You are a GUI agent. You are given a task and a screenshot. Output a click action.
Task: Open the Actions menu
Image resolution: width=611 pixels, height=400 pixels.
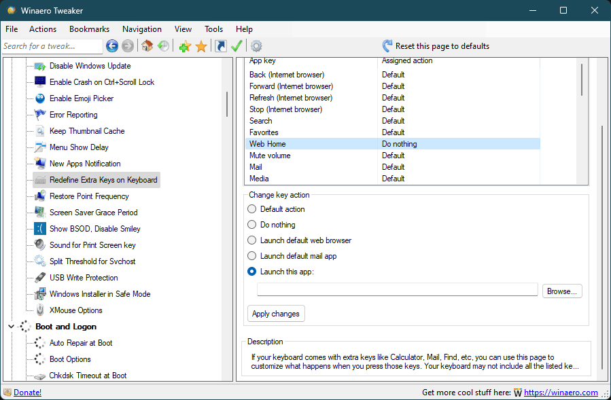[x=43, y=29]
